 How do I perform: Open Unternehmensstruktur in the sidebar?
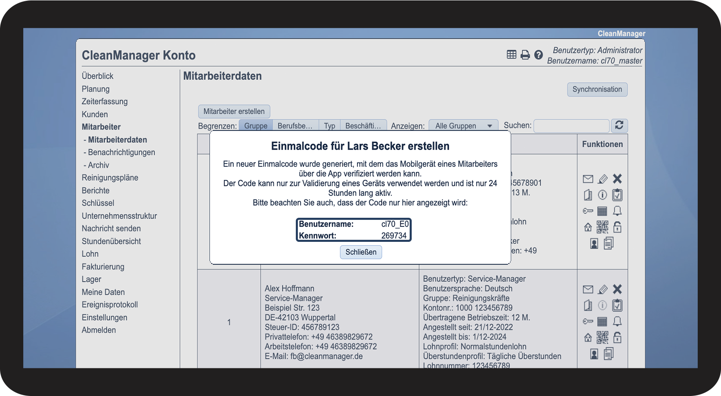pyautogui.click(x=119, y=216)
